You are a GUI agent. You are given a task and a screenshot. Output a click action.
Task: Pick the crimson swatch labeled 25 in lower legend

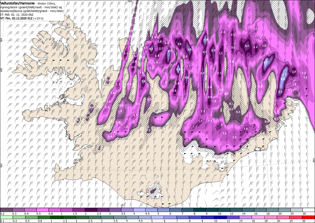(296, 217)
